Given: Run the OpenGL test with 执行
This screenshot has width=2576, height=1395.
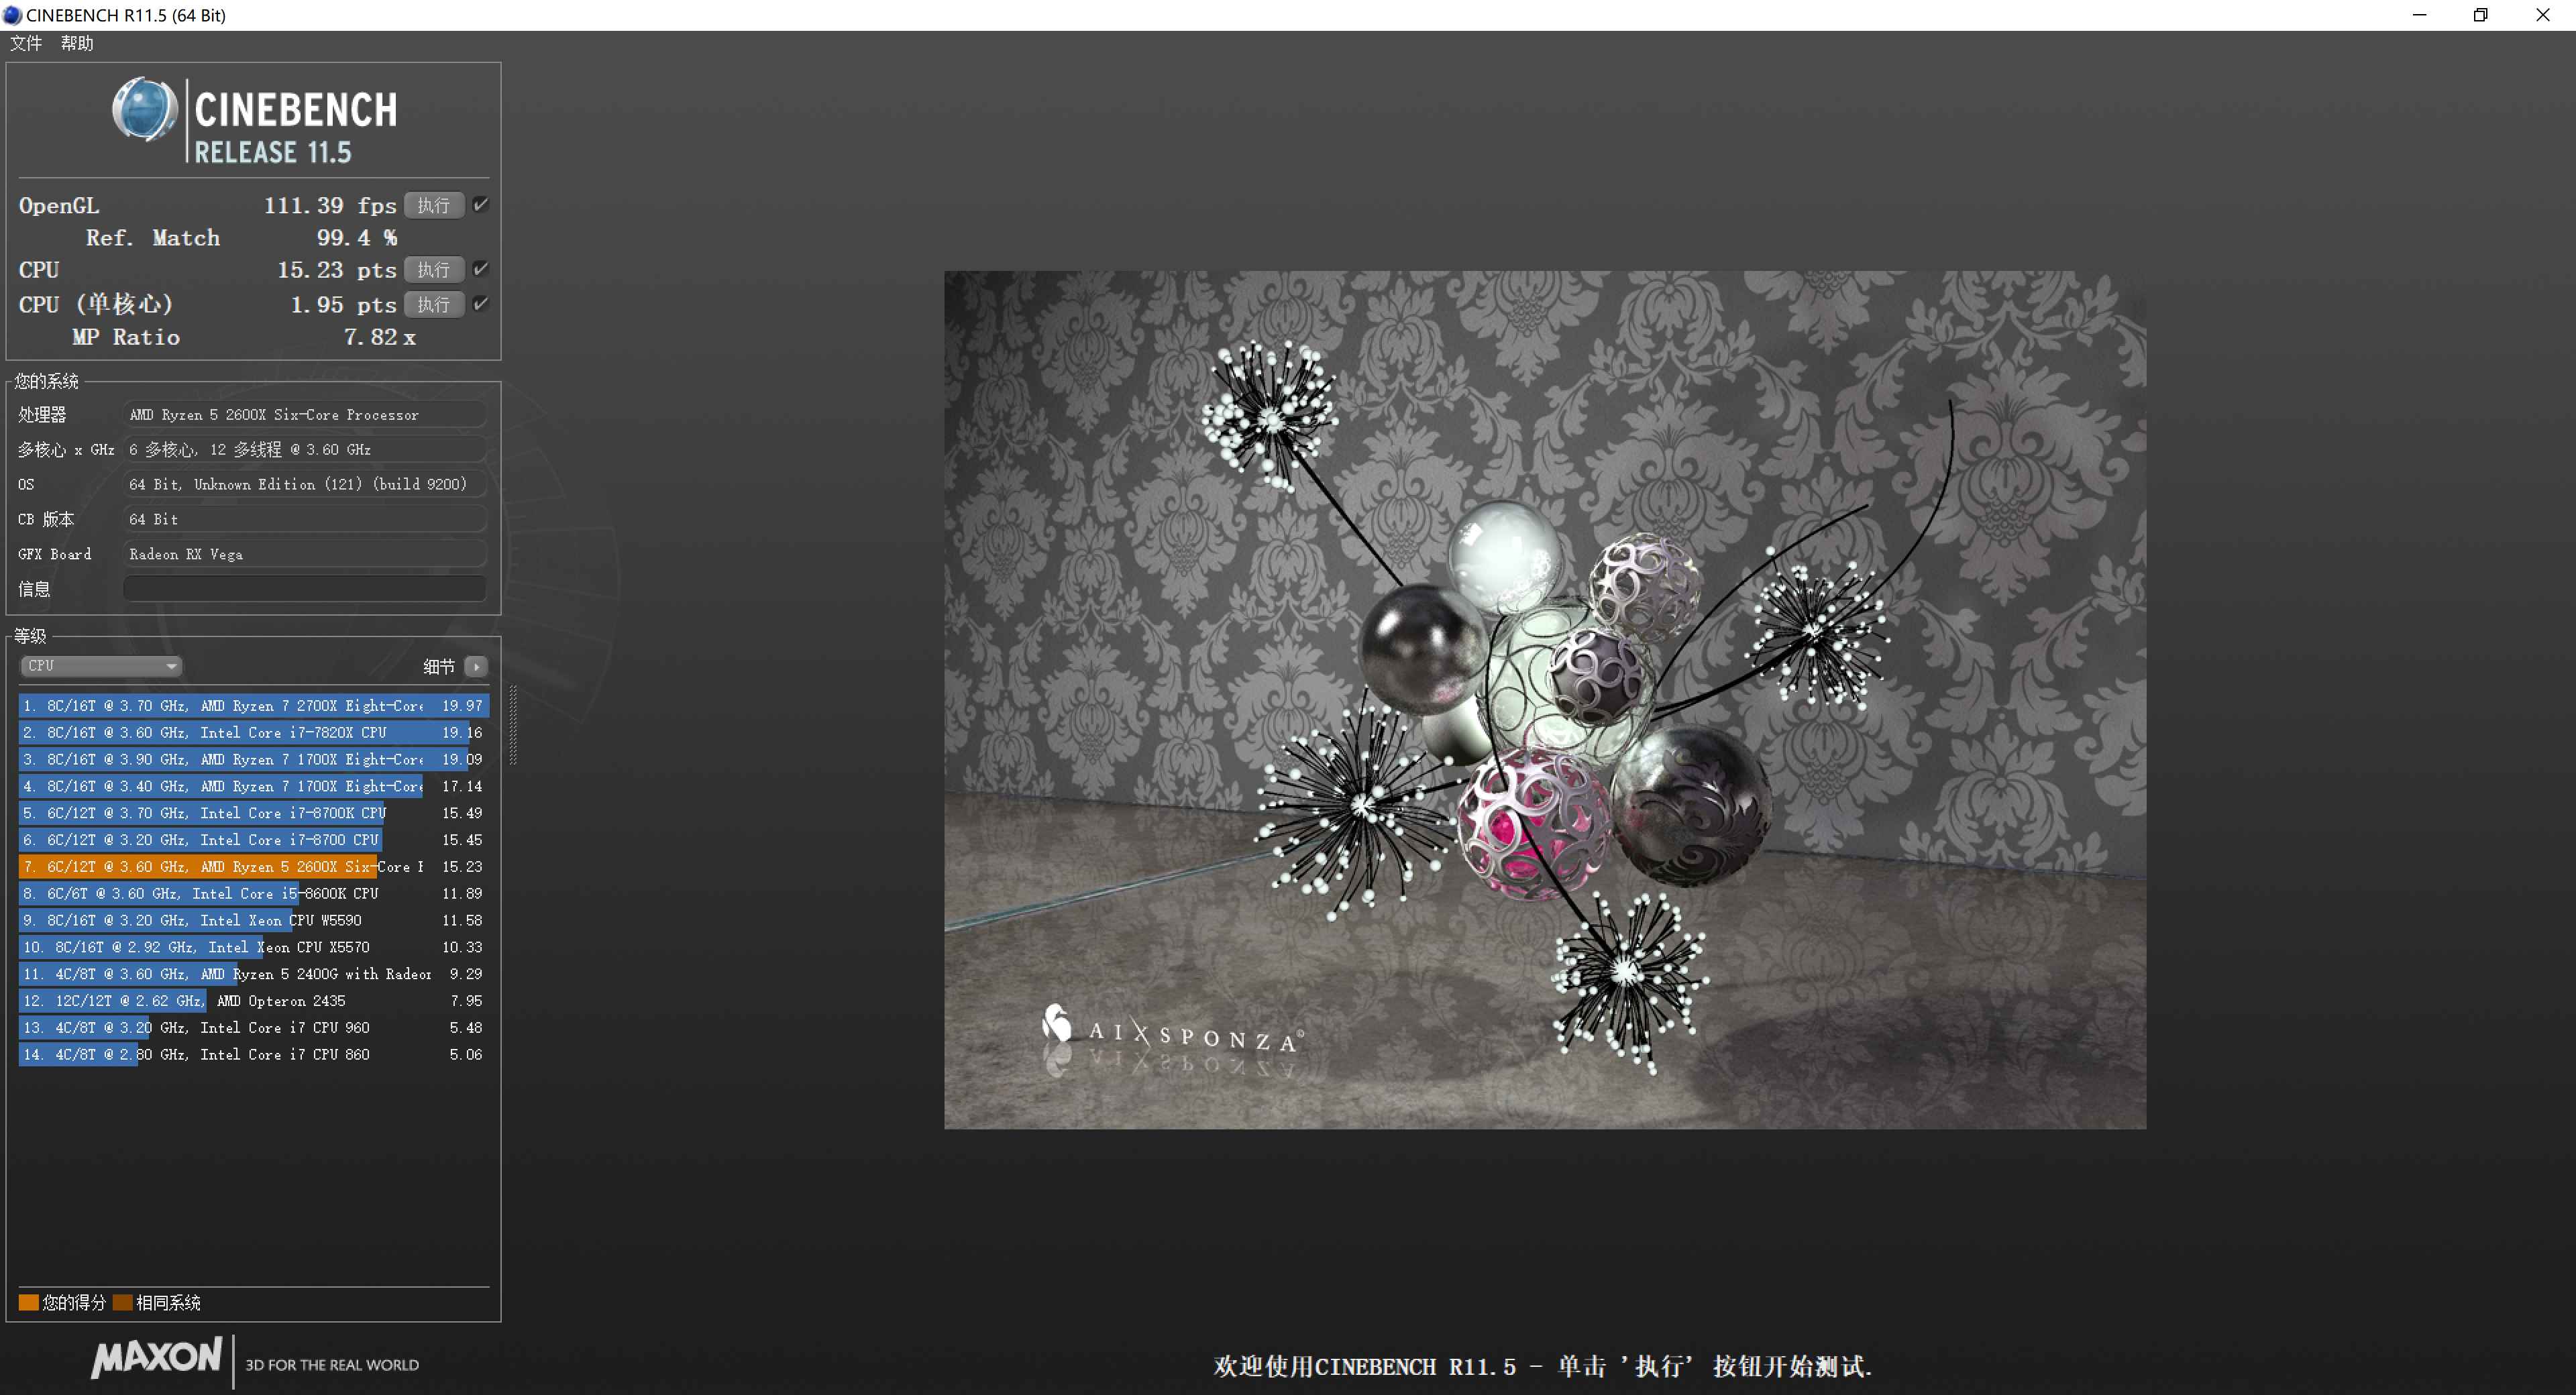Looking at the screenshot, I should [434, 205].
